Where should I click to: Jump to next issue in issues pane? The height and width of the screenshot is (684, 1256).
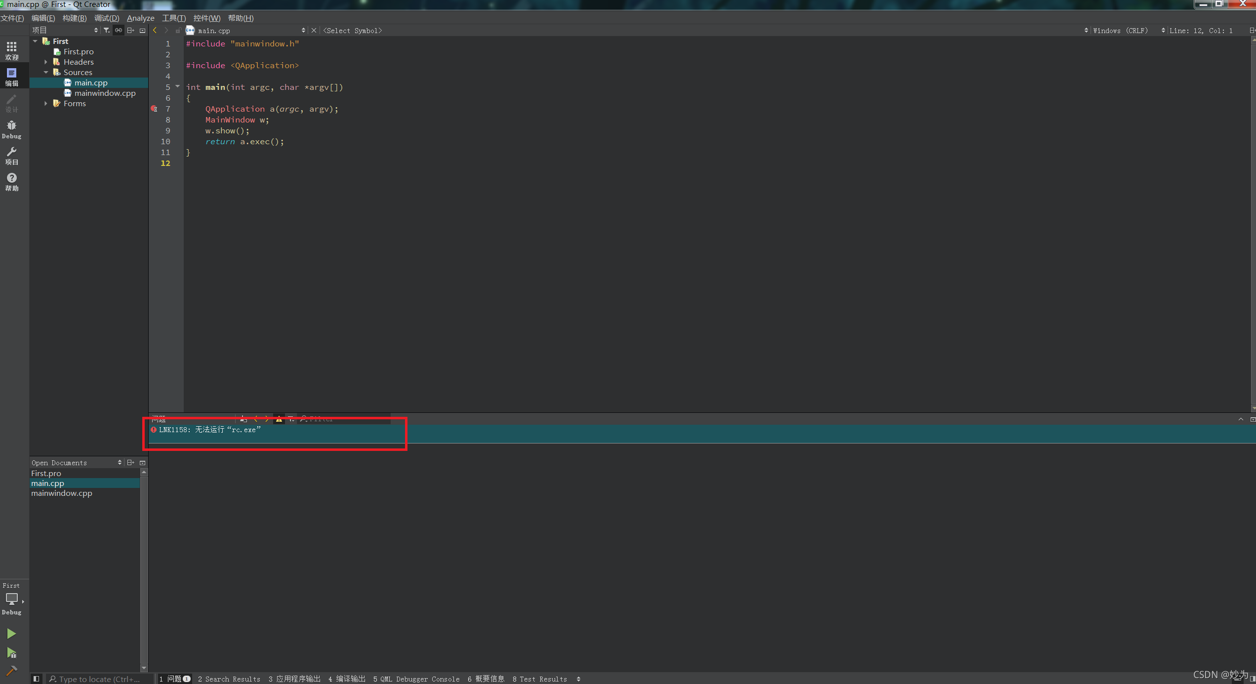(267, 419)
